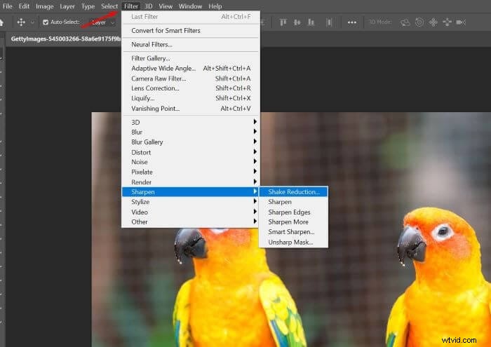Expand the Stylize submenu
The width and height of the screenshot is (491, 347).
click(x=190, y=202)
